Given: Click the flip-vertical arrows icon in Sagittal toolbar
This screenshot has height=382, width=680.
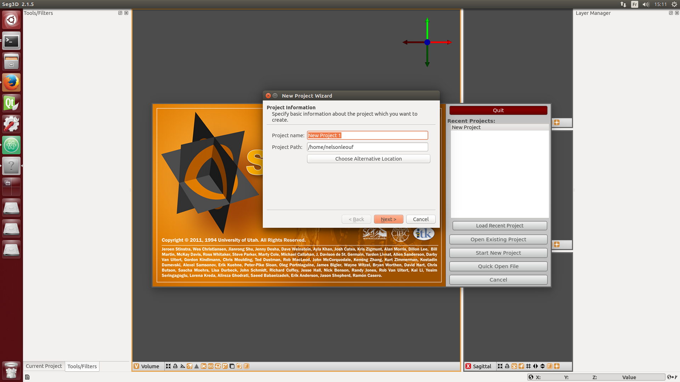Looking at the screenshot, I should pos(543,366).
